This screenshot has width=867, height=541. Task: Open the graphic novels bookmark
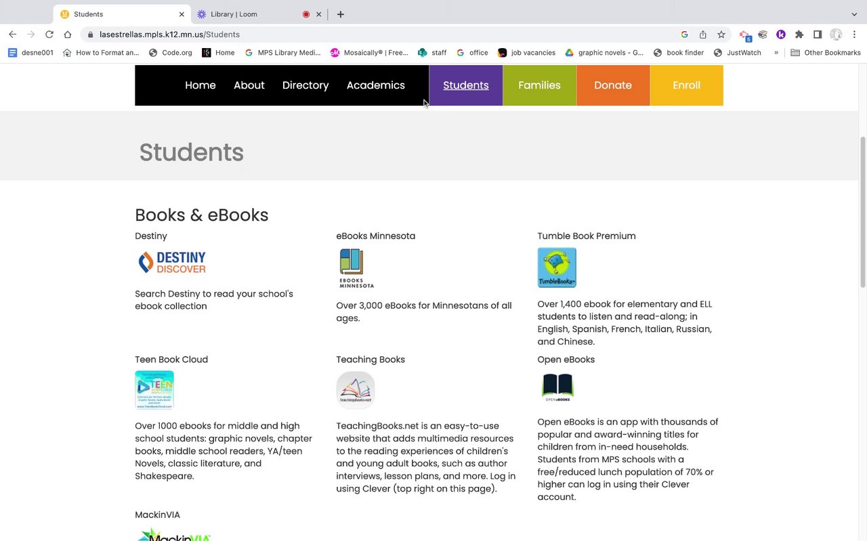[605, 53]
